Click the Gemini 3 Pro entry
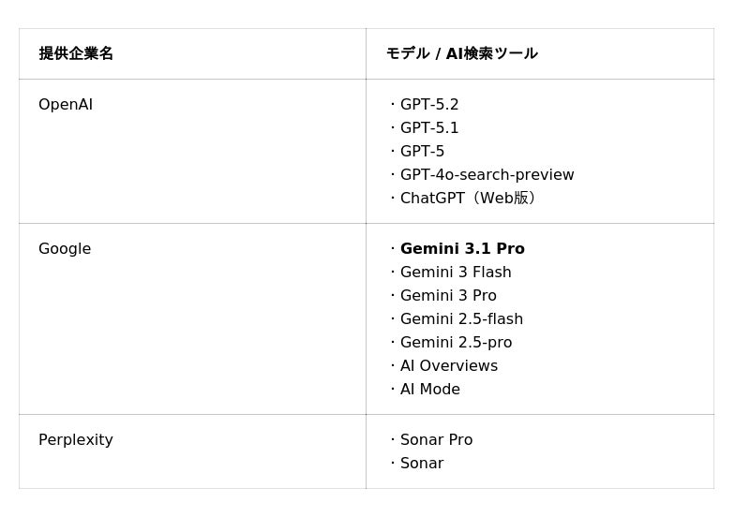Image resolution: width=750 pixels, height=517 pixels. (x=448, y=296)
